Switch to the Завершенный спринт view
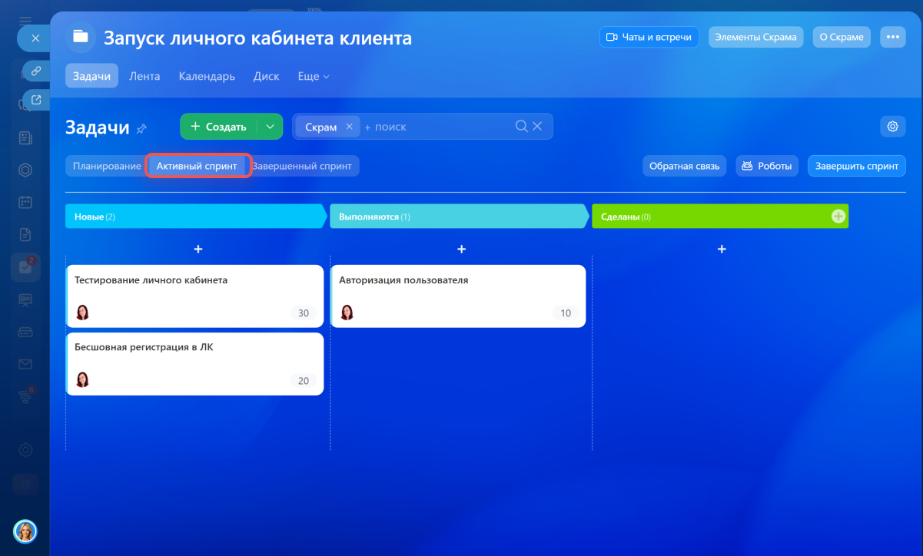923x556 pixels. 302,166
